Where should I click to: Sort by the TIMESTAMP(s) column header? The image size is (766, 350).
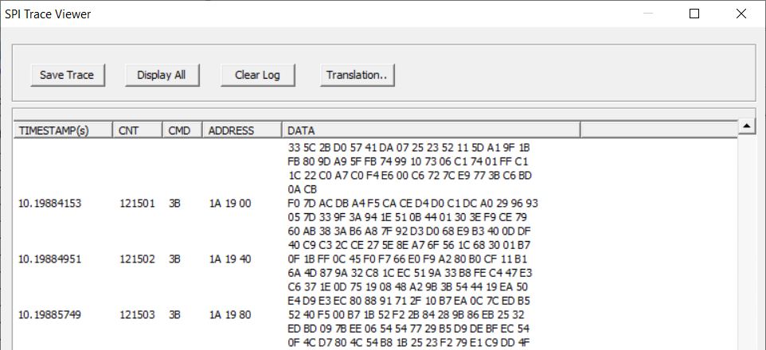coord(63,130)
